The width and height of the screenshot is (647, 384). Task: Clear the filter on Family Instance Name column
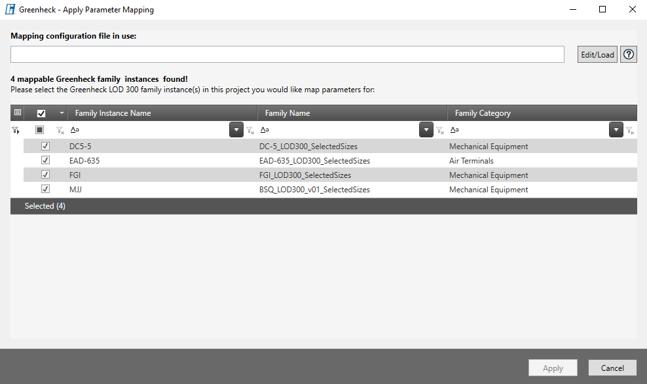250,131
